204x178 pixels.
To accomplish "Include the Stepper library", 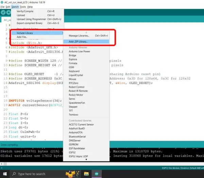I will (86, 107).
